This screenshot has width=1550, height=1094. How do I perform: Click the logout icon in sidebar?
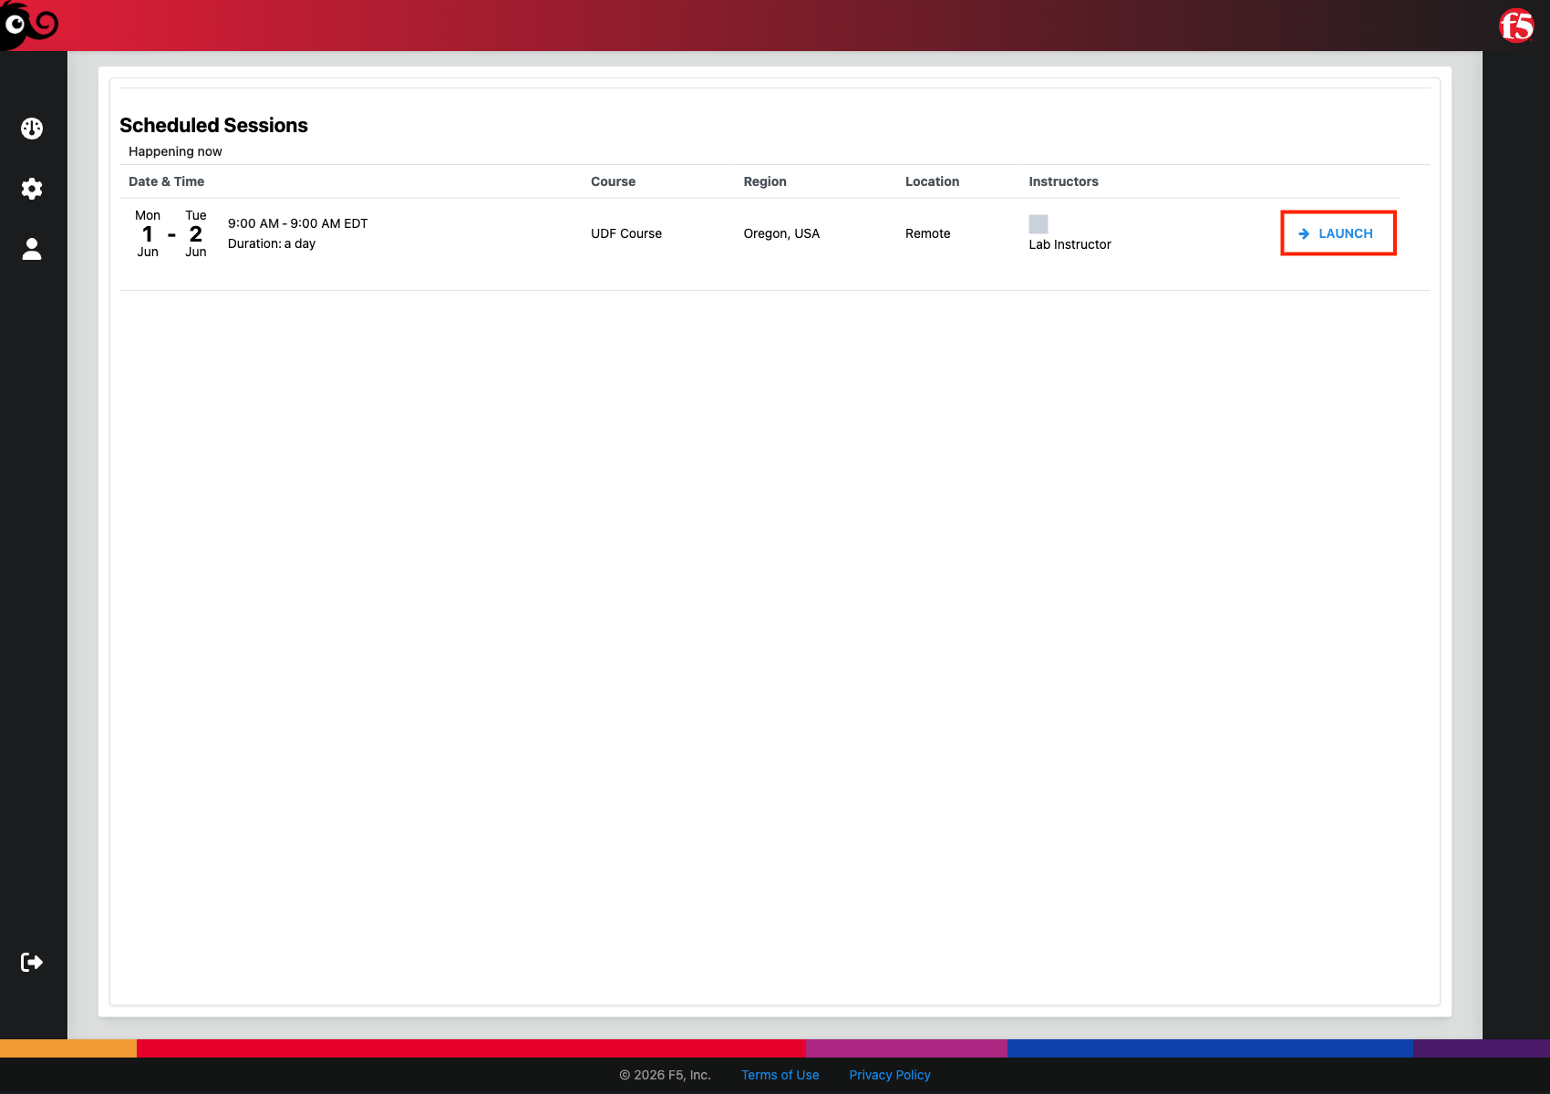click(x=32, y=962)
